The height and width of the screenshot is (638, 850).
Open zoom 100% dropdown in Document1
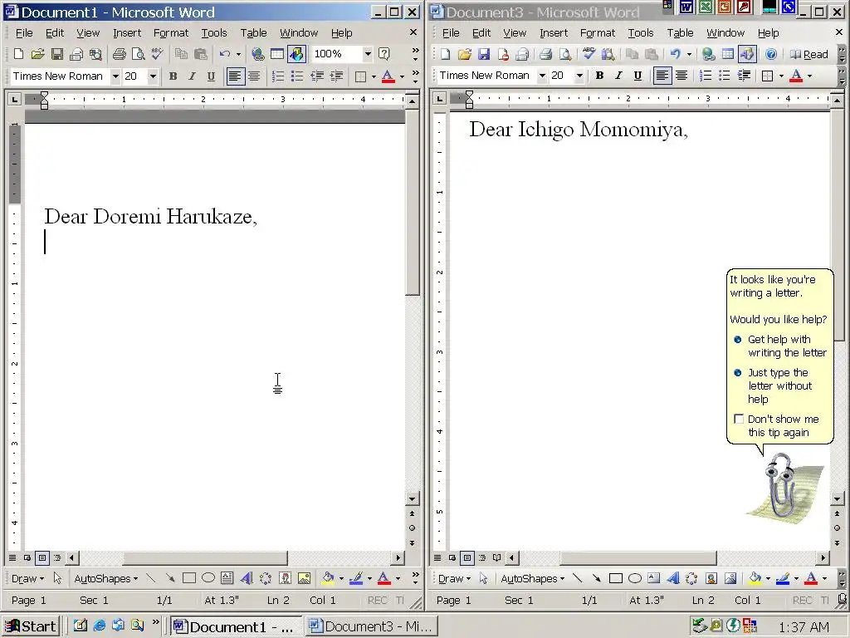[x=368, y=54]
